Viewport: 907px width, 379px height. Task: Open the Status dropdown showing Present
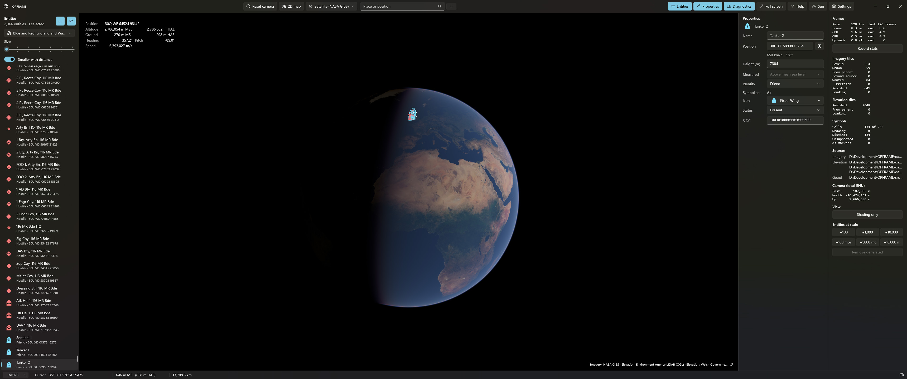(x=795, y=110)
